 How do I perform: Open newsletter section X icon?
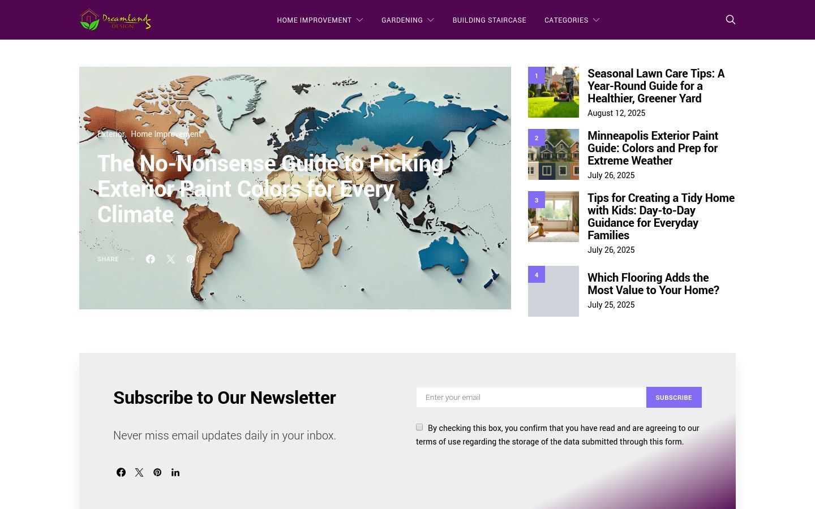139,472
